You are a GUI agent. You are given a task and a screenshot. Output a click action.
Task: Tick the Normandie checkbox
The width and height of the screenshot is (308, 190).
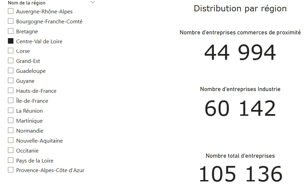[11, 131]
